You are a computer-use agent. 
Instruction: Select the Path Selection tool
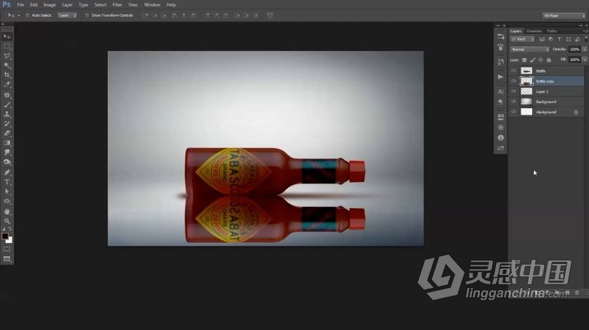click(7, 191)
